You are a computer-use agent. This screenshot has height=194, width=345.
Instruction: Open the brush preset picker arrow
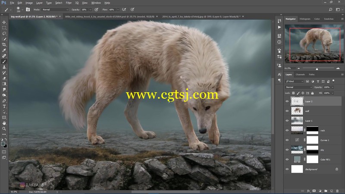pos(22,9)
